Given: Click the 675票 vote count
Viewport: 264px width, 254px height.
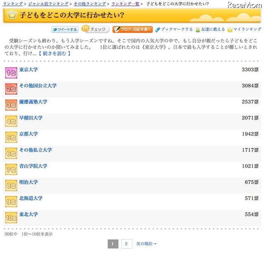Looking at the screenshot, I should tap(252, 182).
